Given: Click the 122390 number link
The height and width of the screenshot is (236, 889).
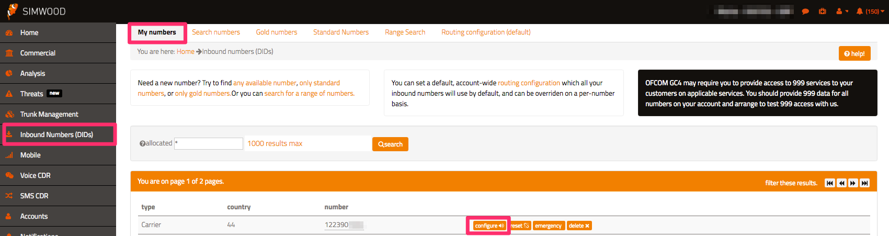Looking at the screenshot, I should [x=344, y=225].
